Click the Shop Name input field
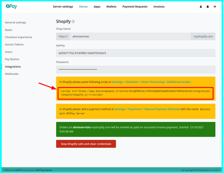Viewport: 224px width, 173px height. tap(130, 36)
